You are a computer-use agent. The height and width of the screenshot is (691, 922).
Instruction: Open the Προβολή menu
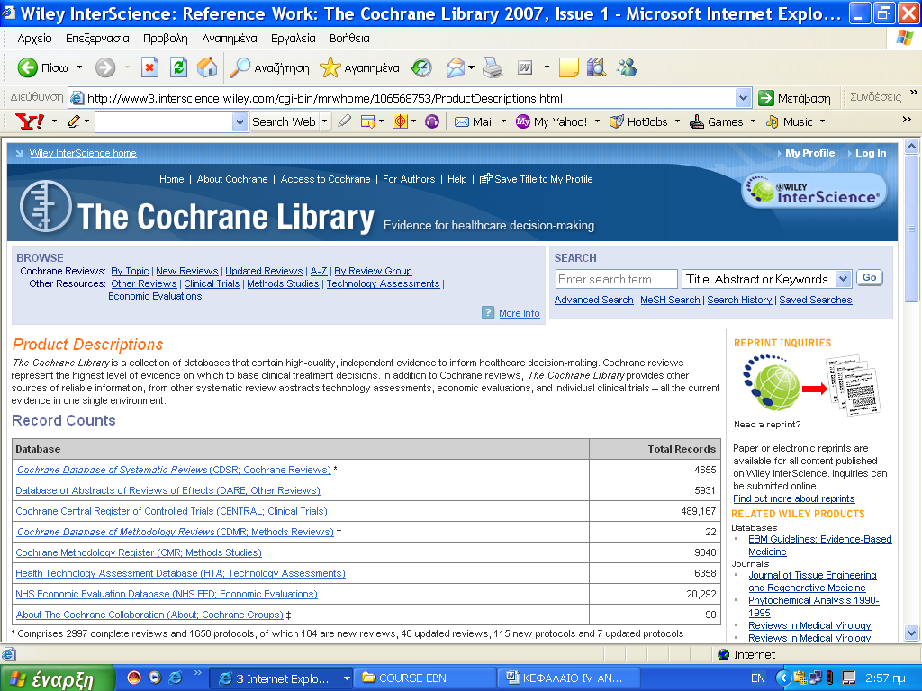[166, 39]
